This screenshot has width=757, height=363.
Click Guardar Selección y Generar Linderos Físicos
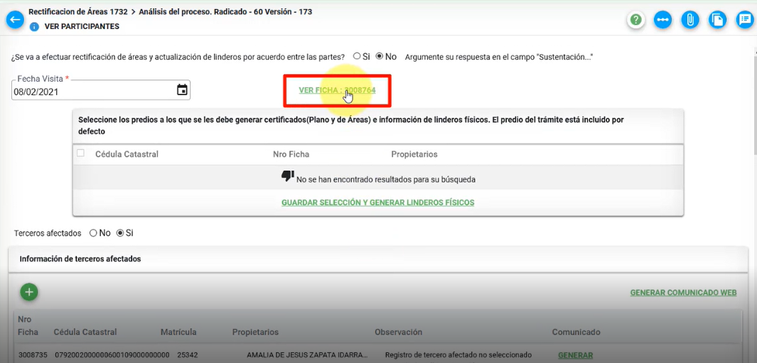[x=377, y=202]
